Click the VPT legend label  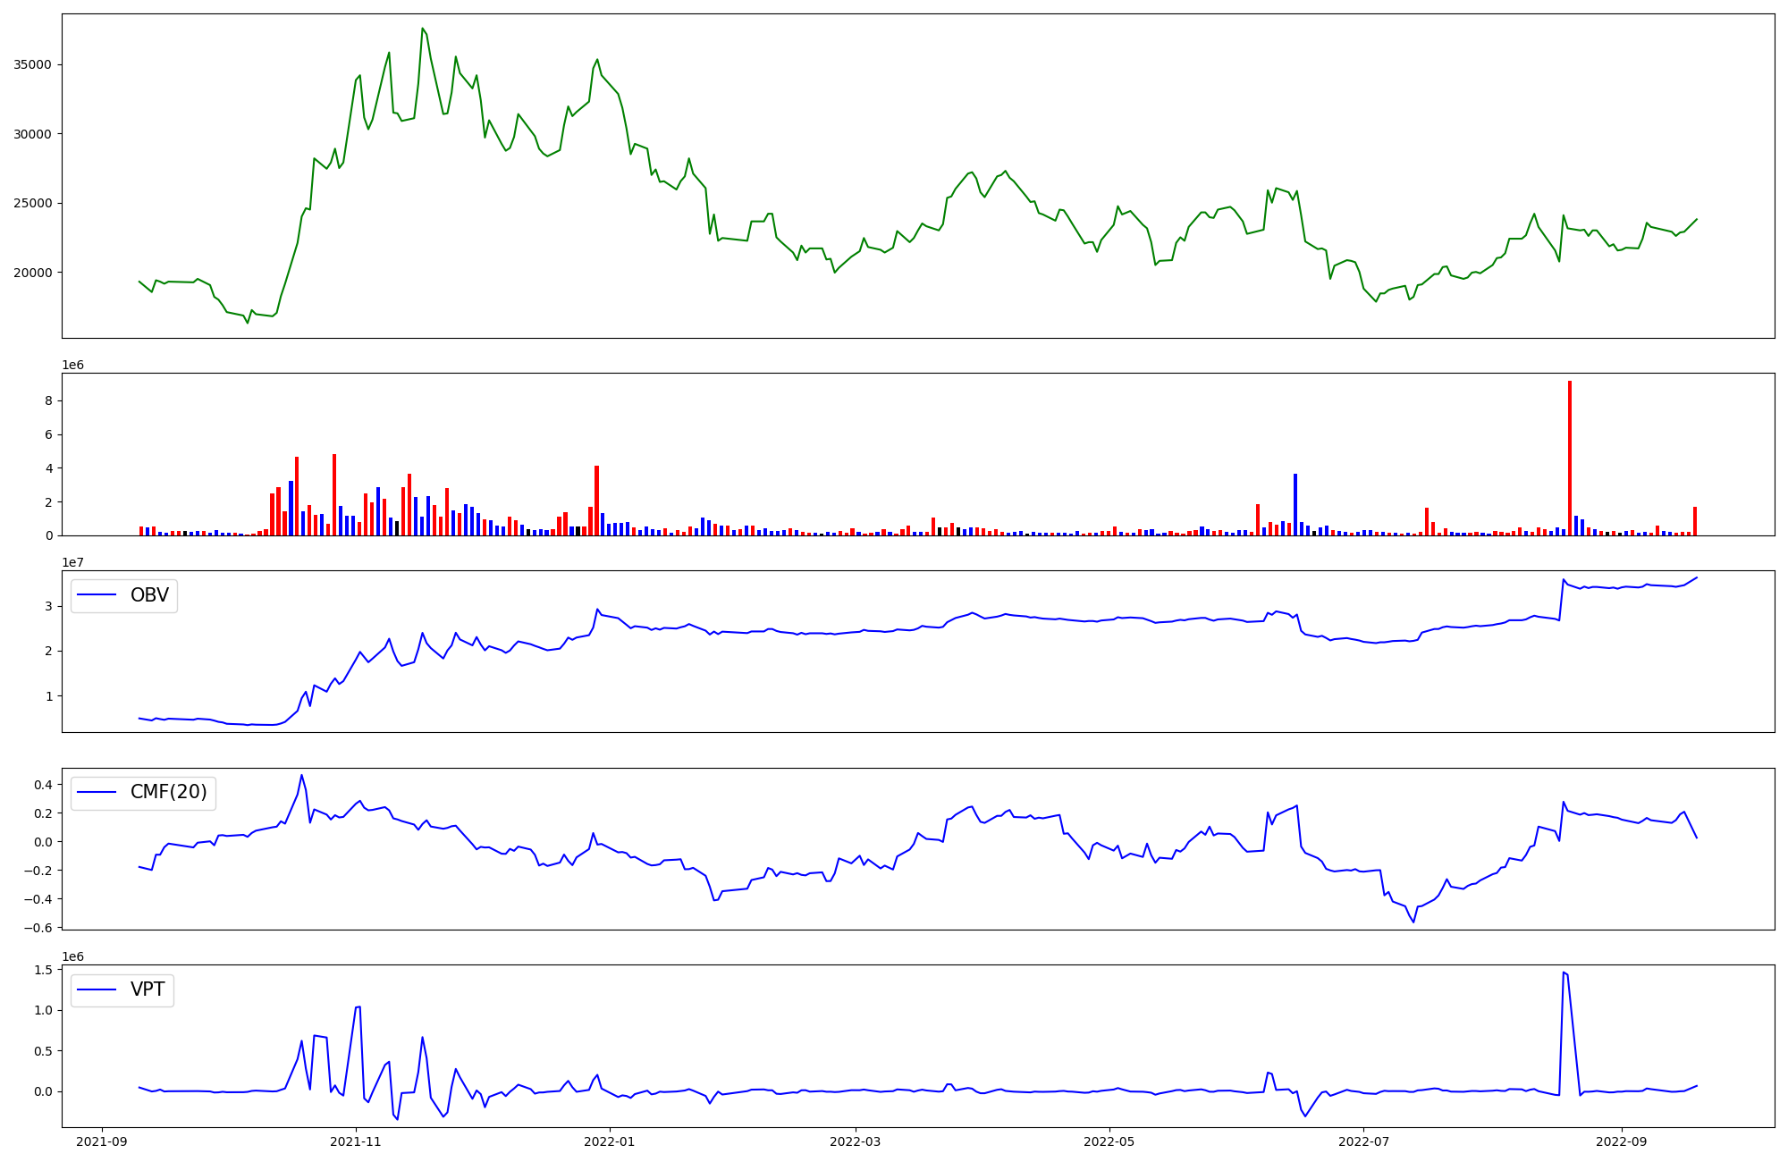[x=148, y=989]
